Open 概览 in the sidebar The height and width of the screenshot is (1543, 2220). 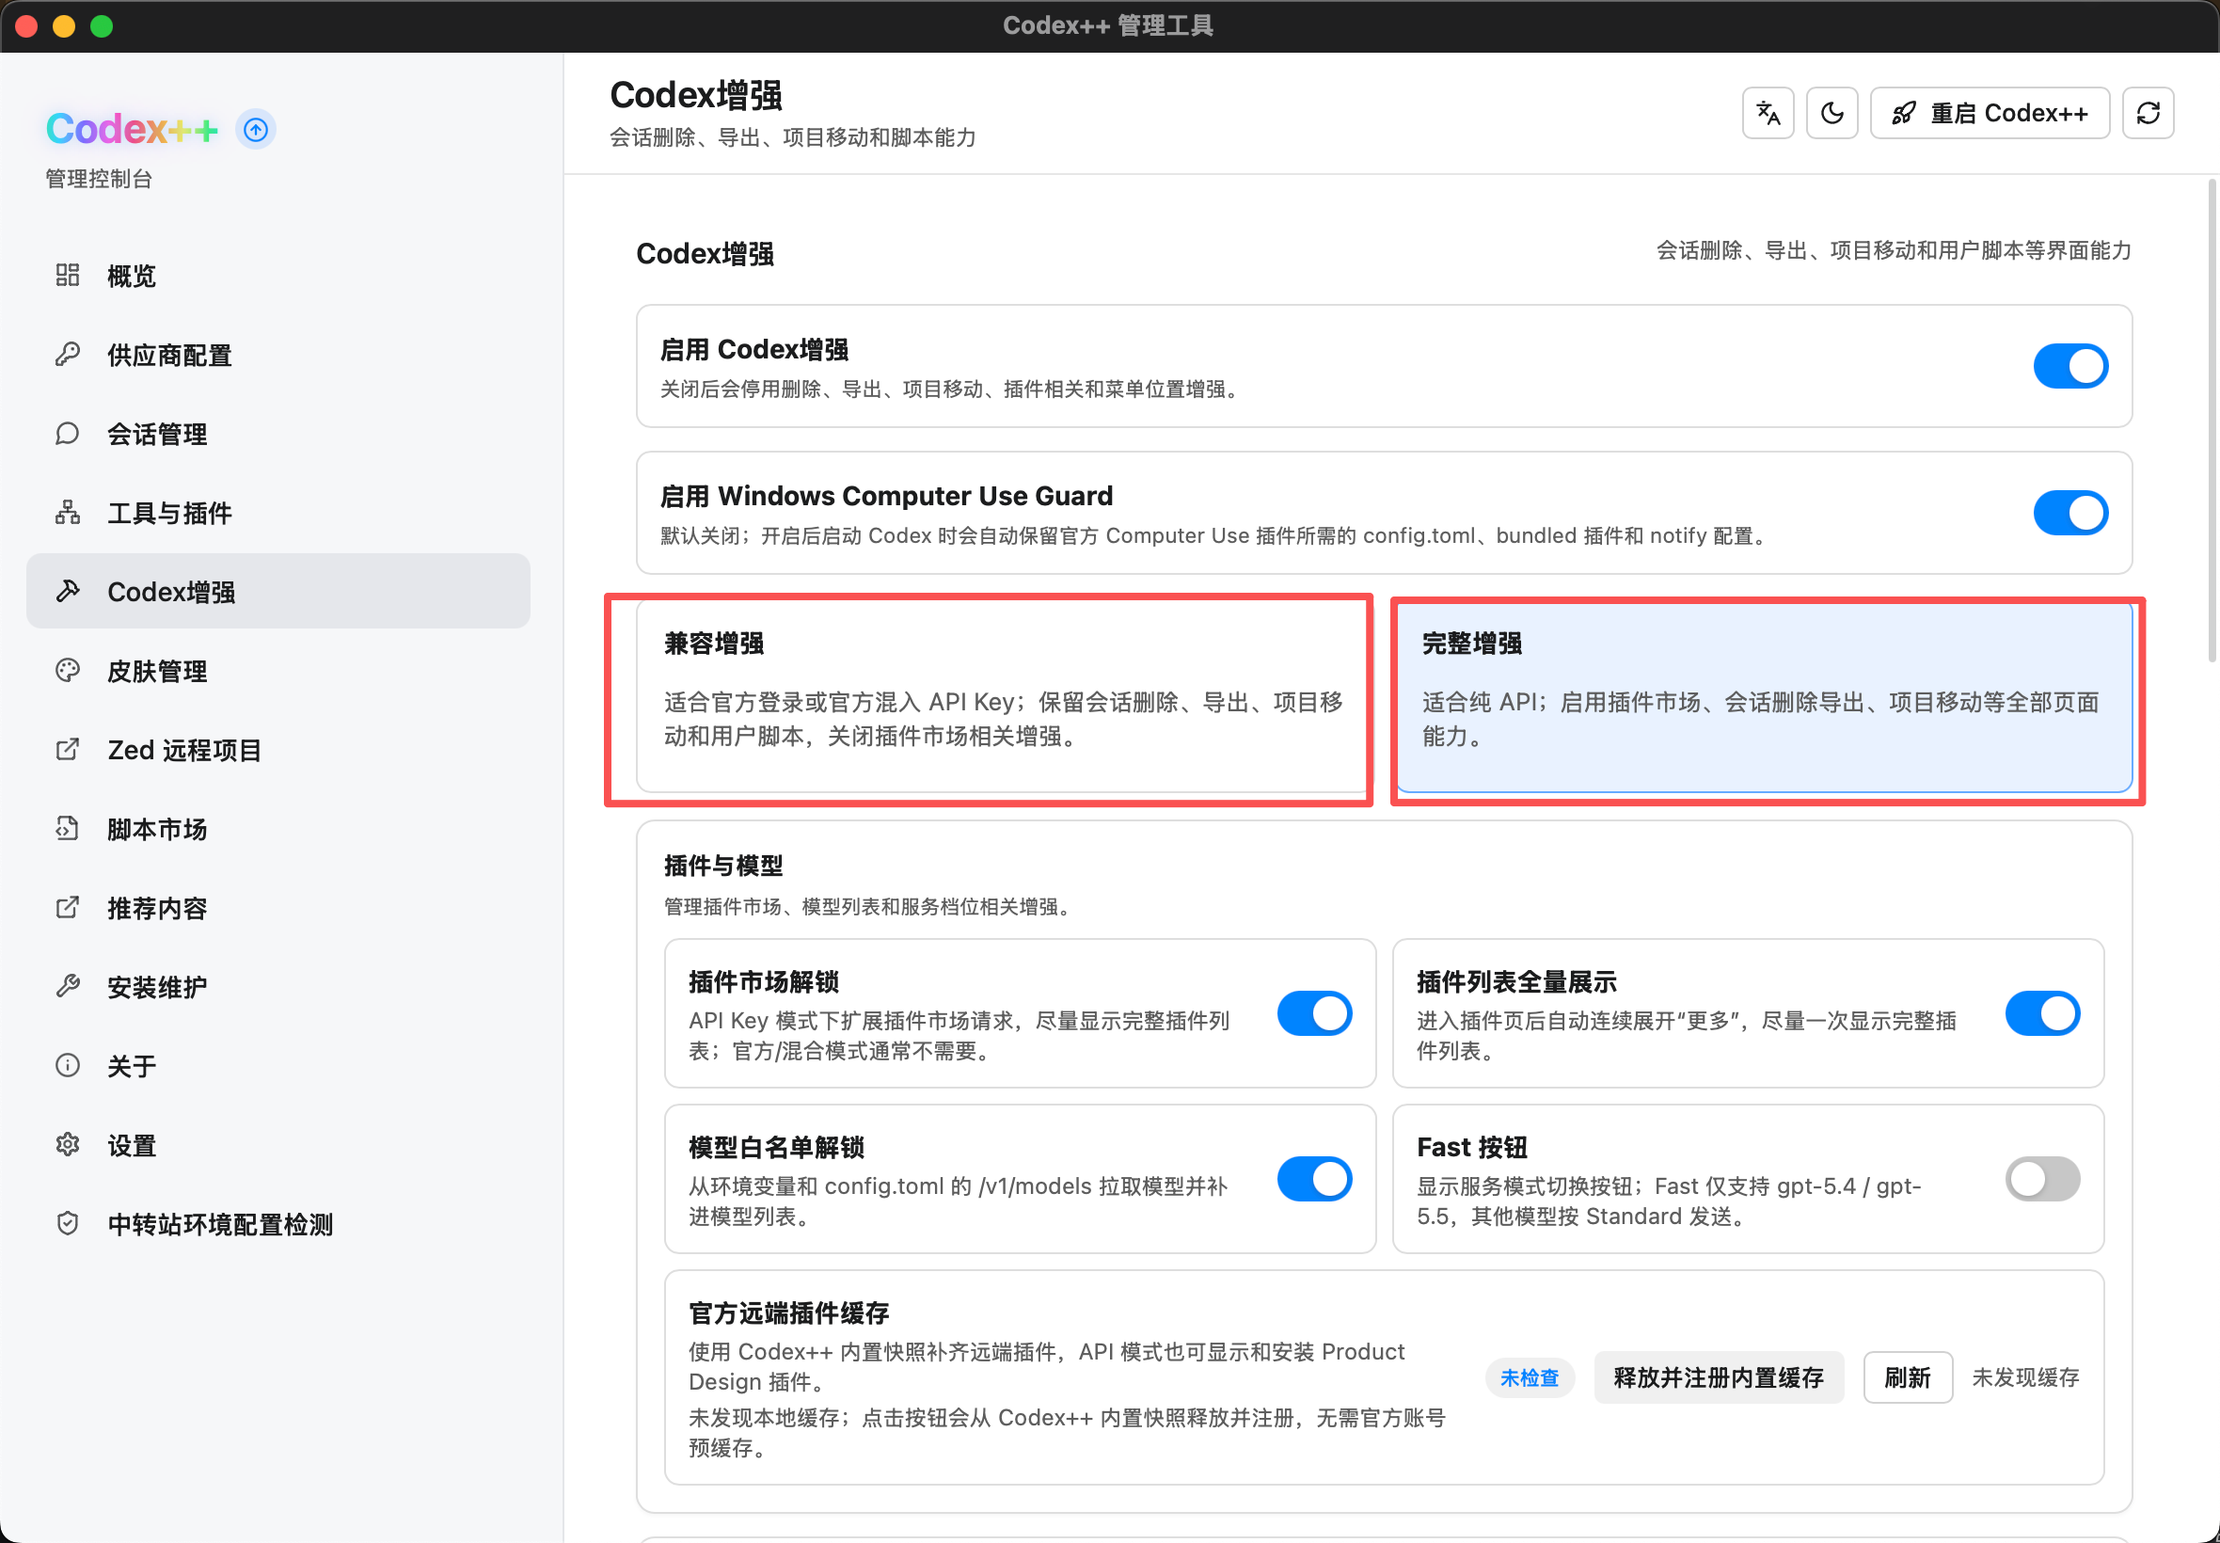tap(278, 276)
